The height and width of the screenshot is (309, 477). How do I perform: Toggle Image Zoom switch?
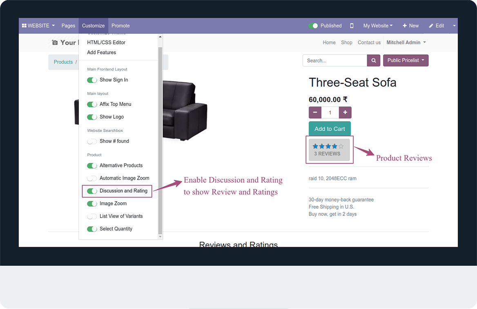pos(92,204)
